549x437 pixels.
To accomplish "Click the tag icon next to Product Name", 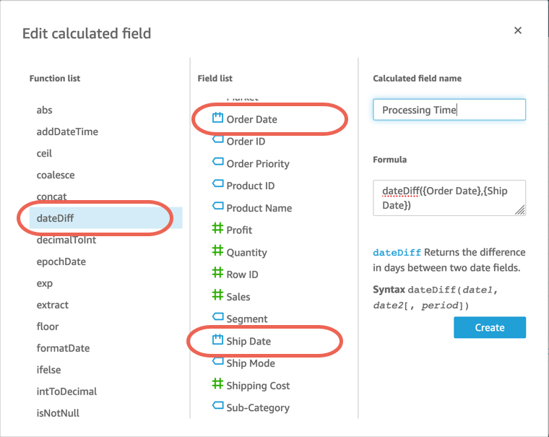I will click(x=217, y=207).
